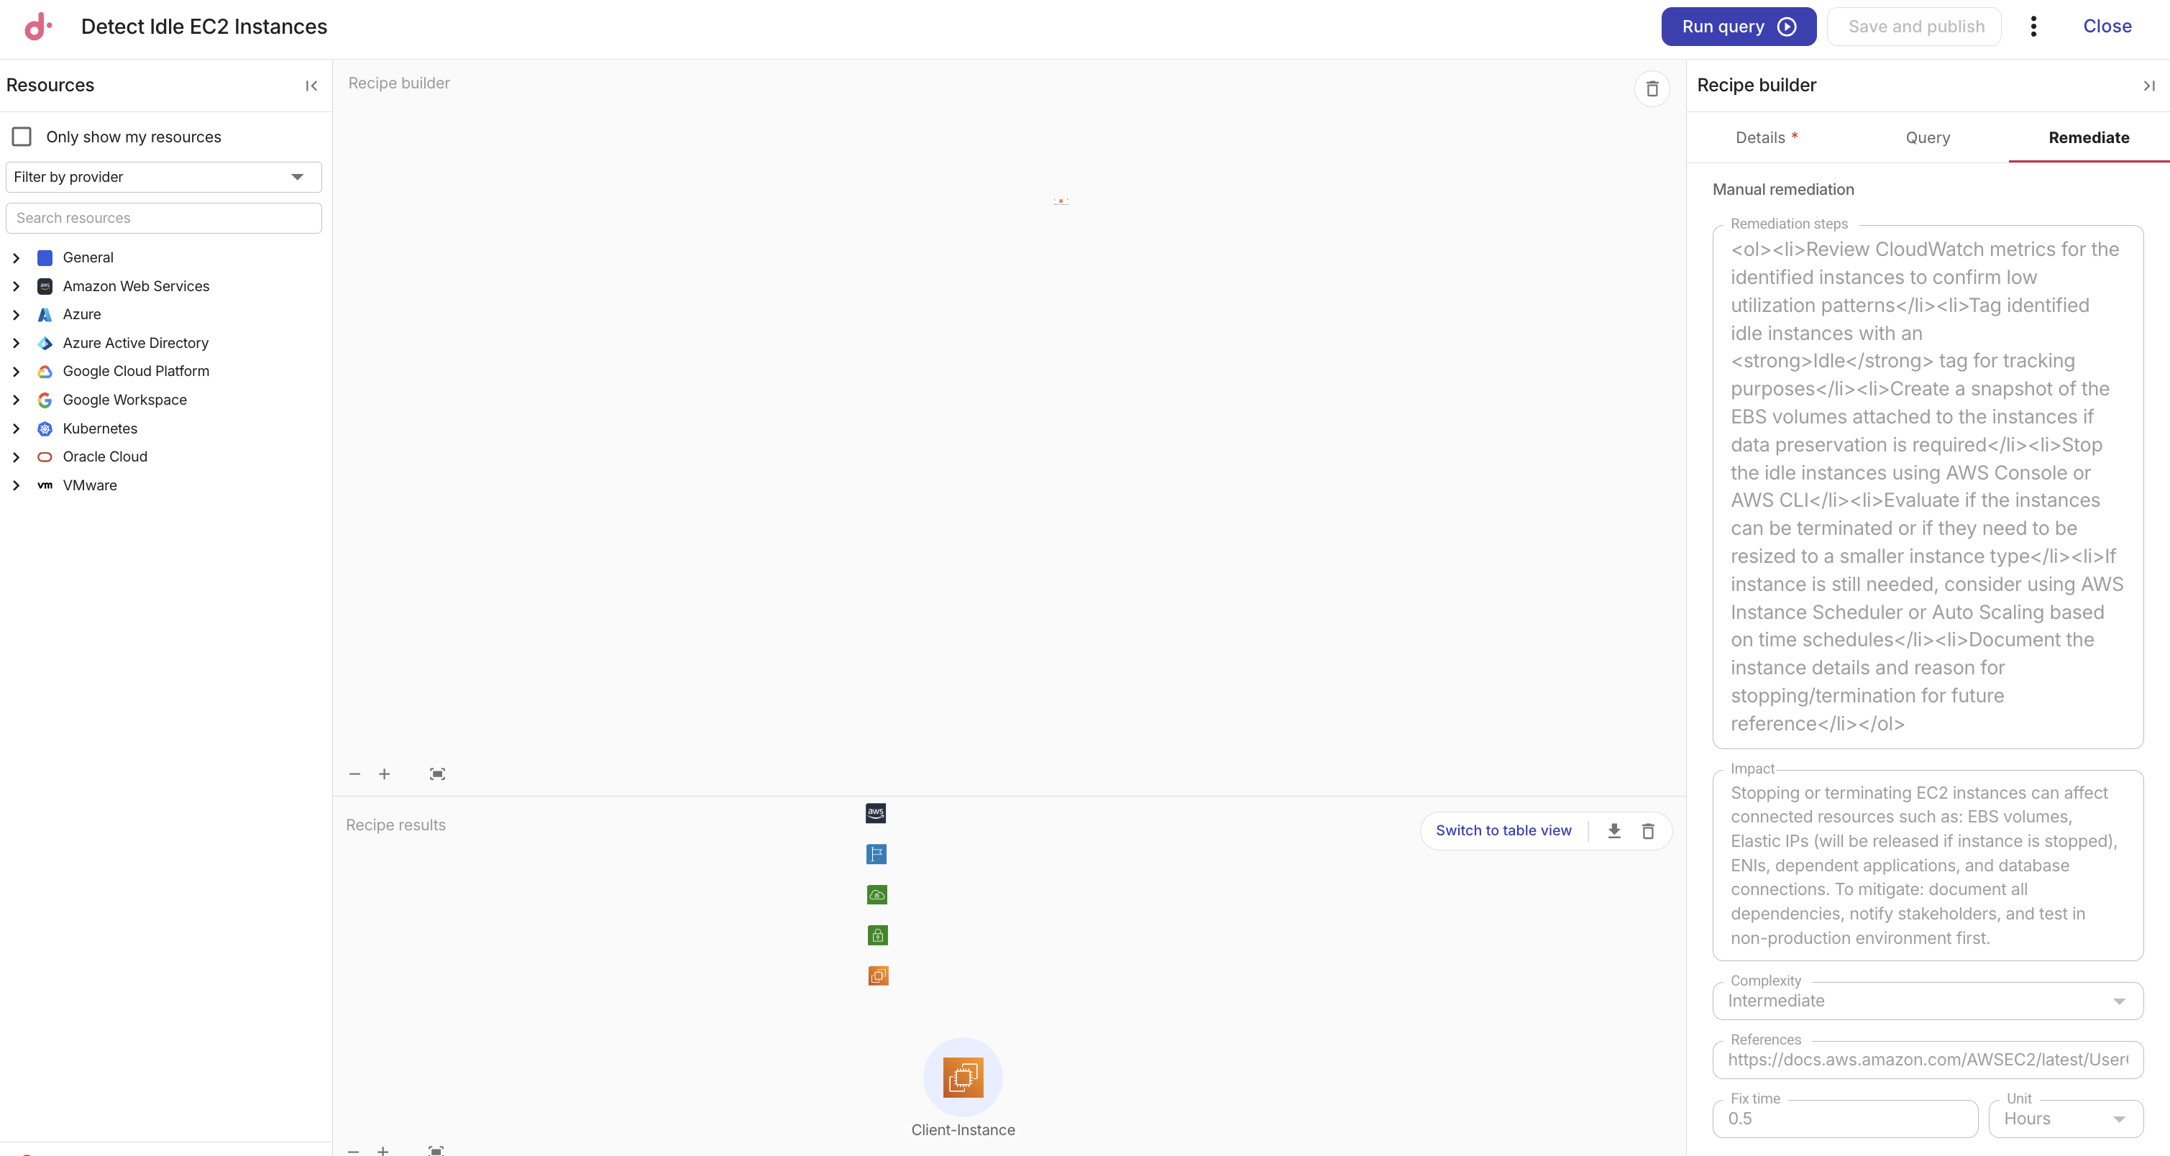Select the Client-Instance EC2 node
Screen dimensions: 2170x1156
(963, 1078)
